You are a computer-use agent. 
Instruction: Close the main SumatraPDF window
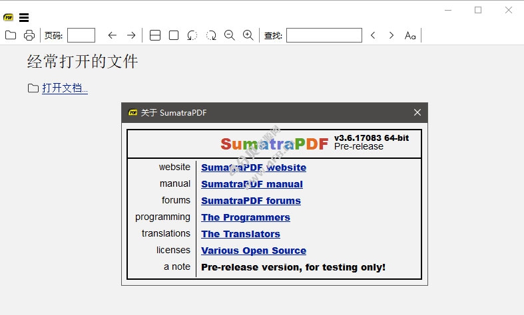(509, 11)
